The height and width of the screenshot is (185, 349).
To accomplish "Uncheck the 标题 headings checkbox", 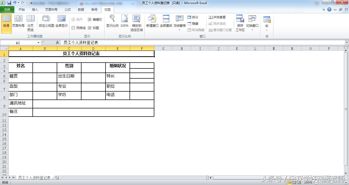I will (x=90, y=28).
